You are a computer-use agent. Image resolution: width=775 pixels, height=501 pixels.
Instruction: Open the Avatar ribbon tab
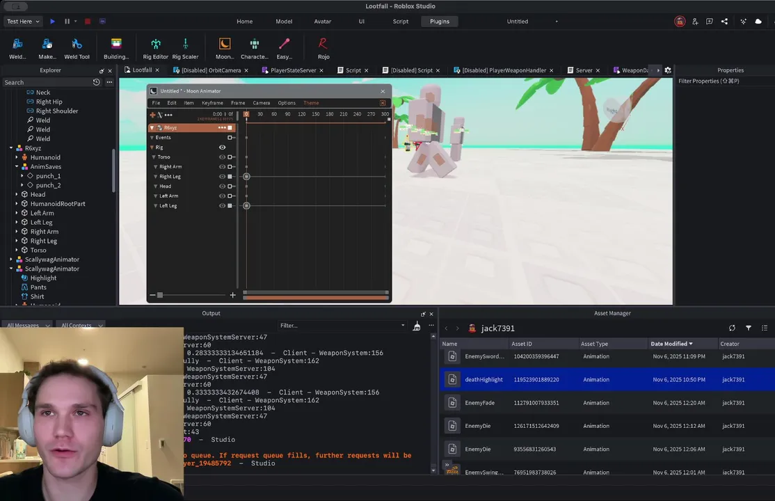pyautogui.click(x=323, y=22)
